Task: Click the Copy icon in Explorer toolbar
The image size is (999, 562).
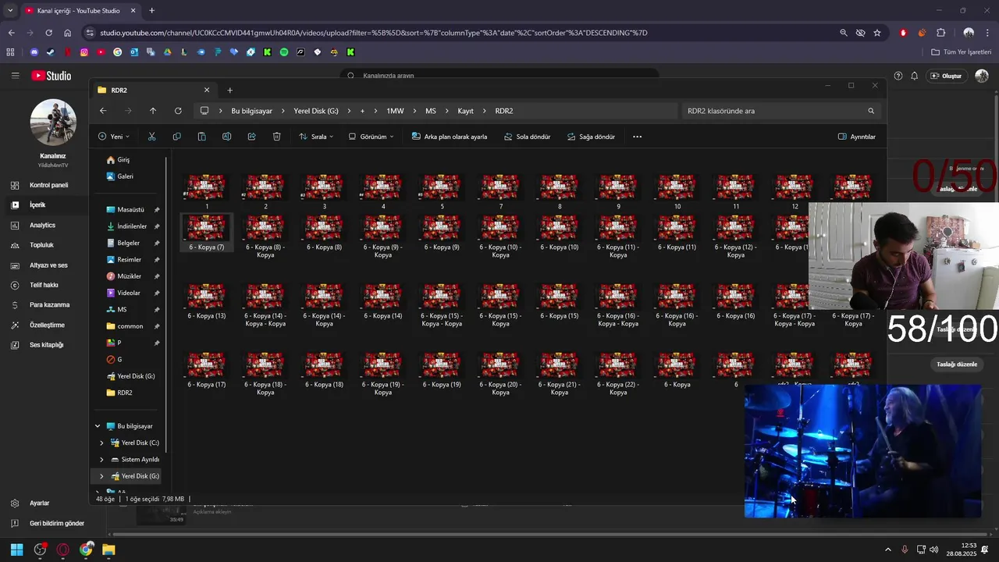Action: click(x=176, y=137)
